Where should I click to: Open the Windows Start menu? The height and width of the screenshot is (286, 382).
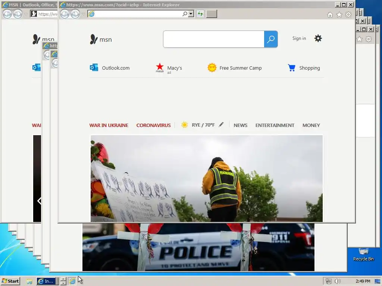click(10, 281)
